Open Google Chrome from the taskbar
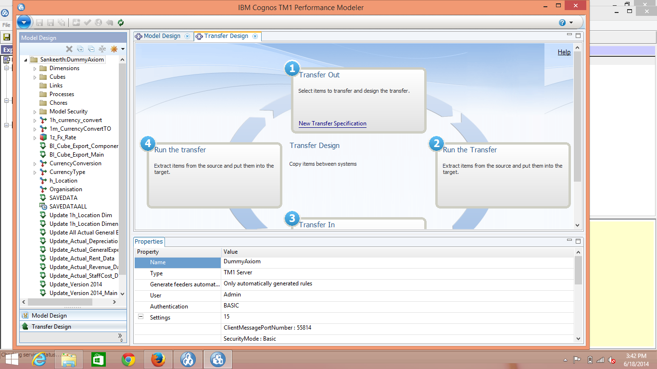Viewport: 657px width, 369px height. [x=128, y=359]
